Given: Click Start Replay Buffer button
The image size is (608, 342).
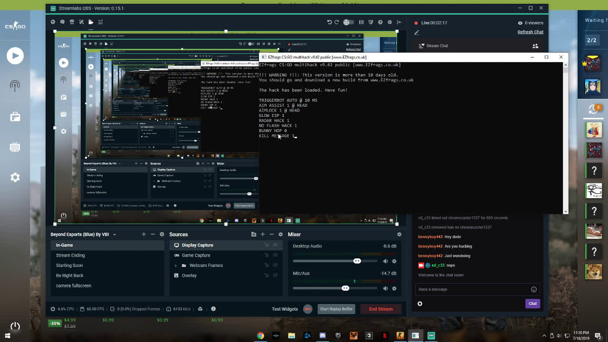Looking at the screenshot, I should 336,309.
